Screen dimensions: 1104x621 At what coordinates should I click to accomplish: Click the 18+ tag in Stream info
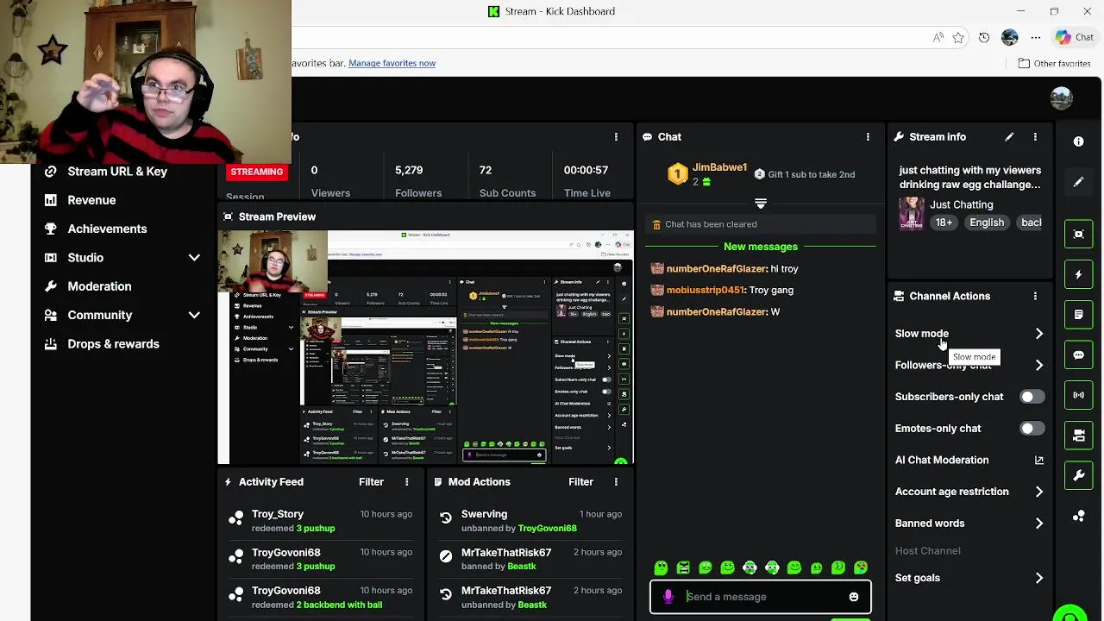point(944,223)
